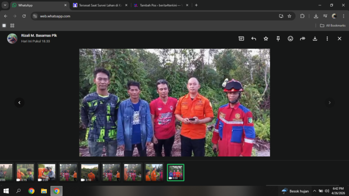
Task: Open the 0:15 video thumbnail
Action: tap(25, 172)
